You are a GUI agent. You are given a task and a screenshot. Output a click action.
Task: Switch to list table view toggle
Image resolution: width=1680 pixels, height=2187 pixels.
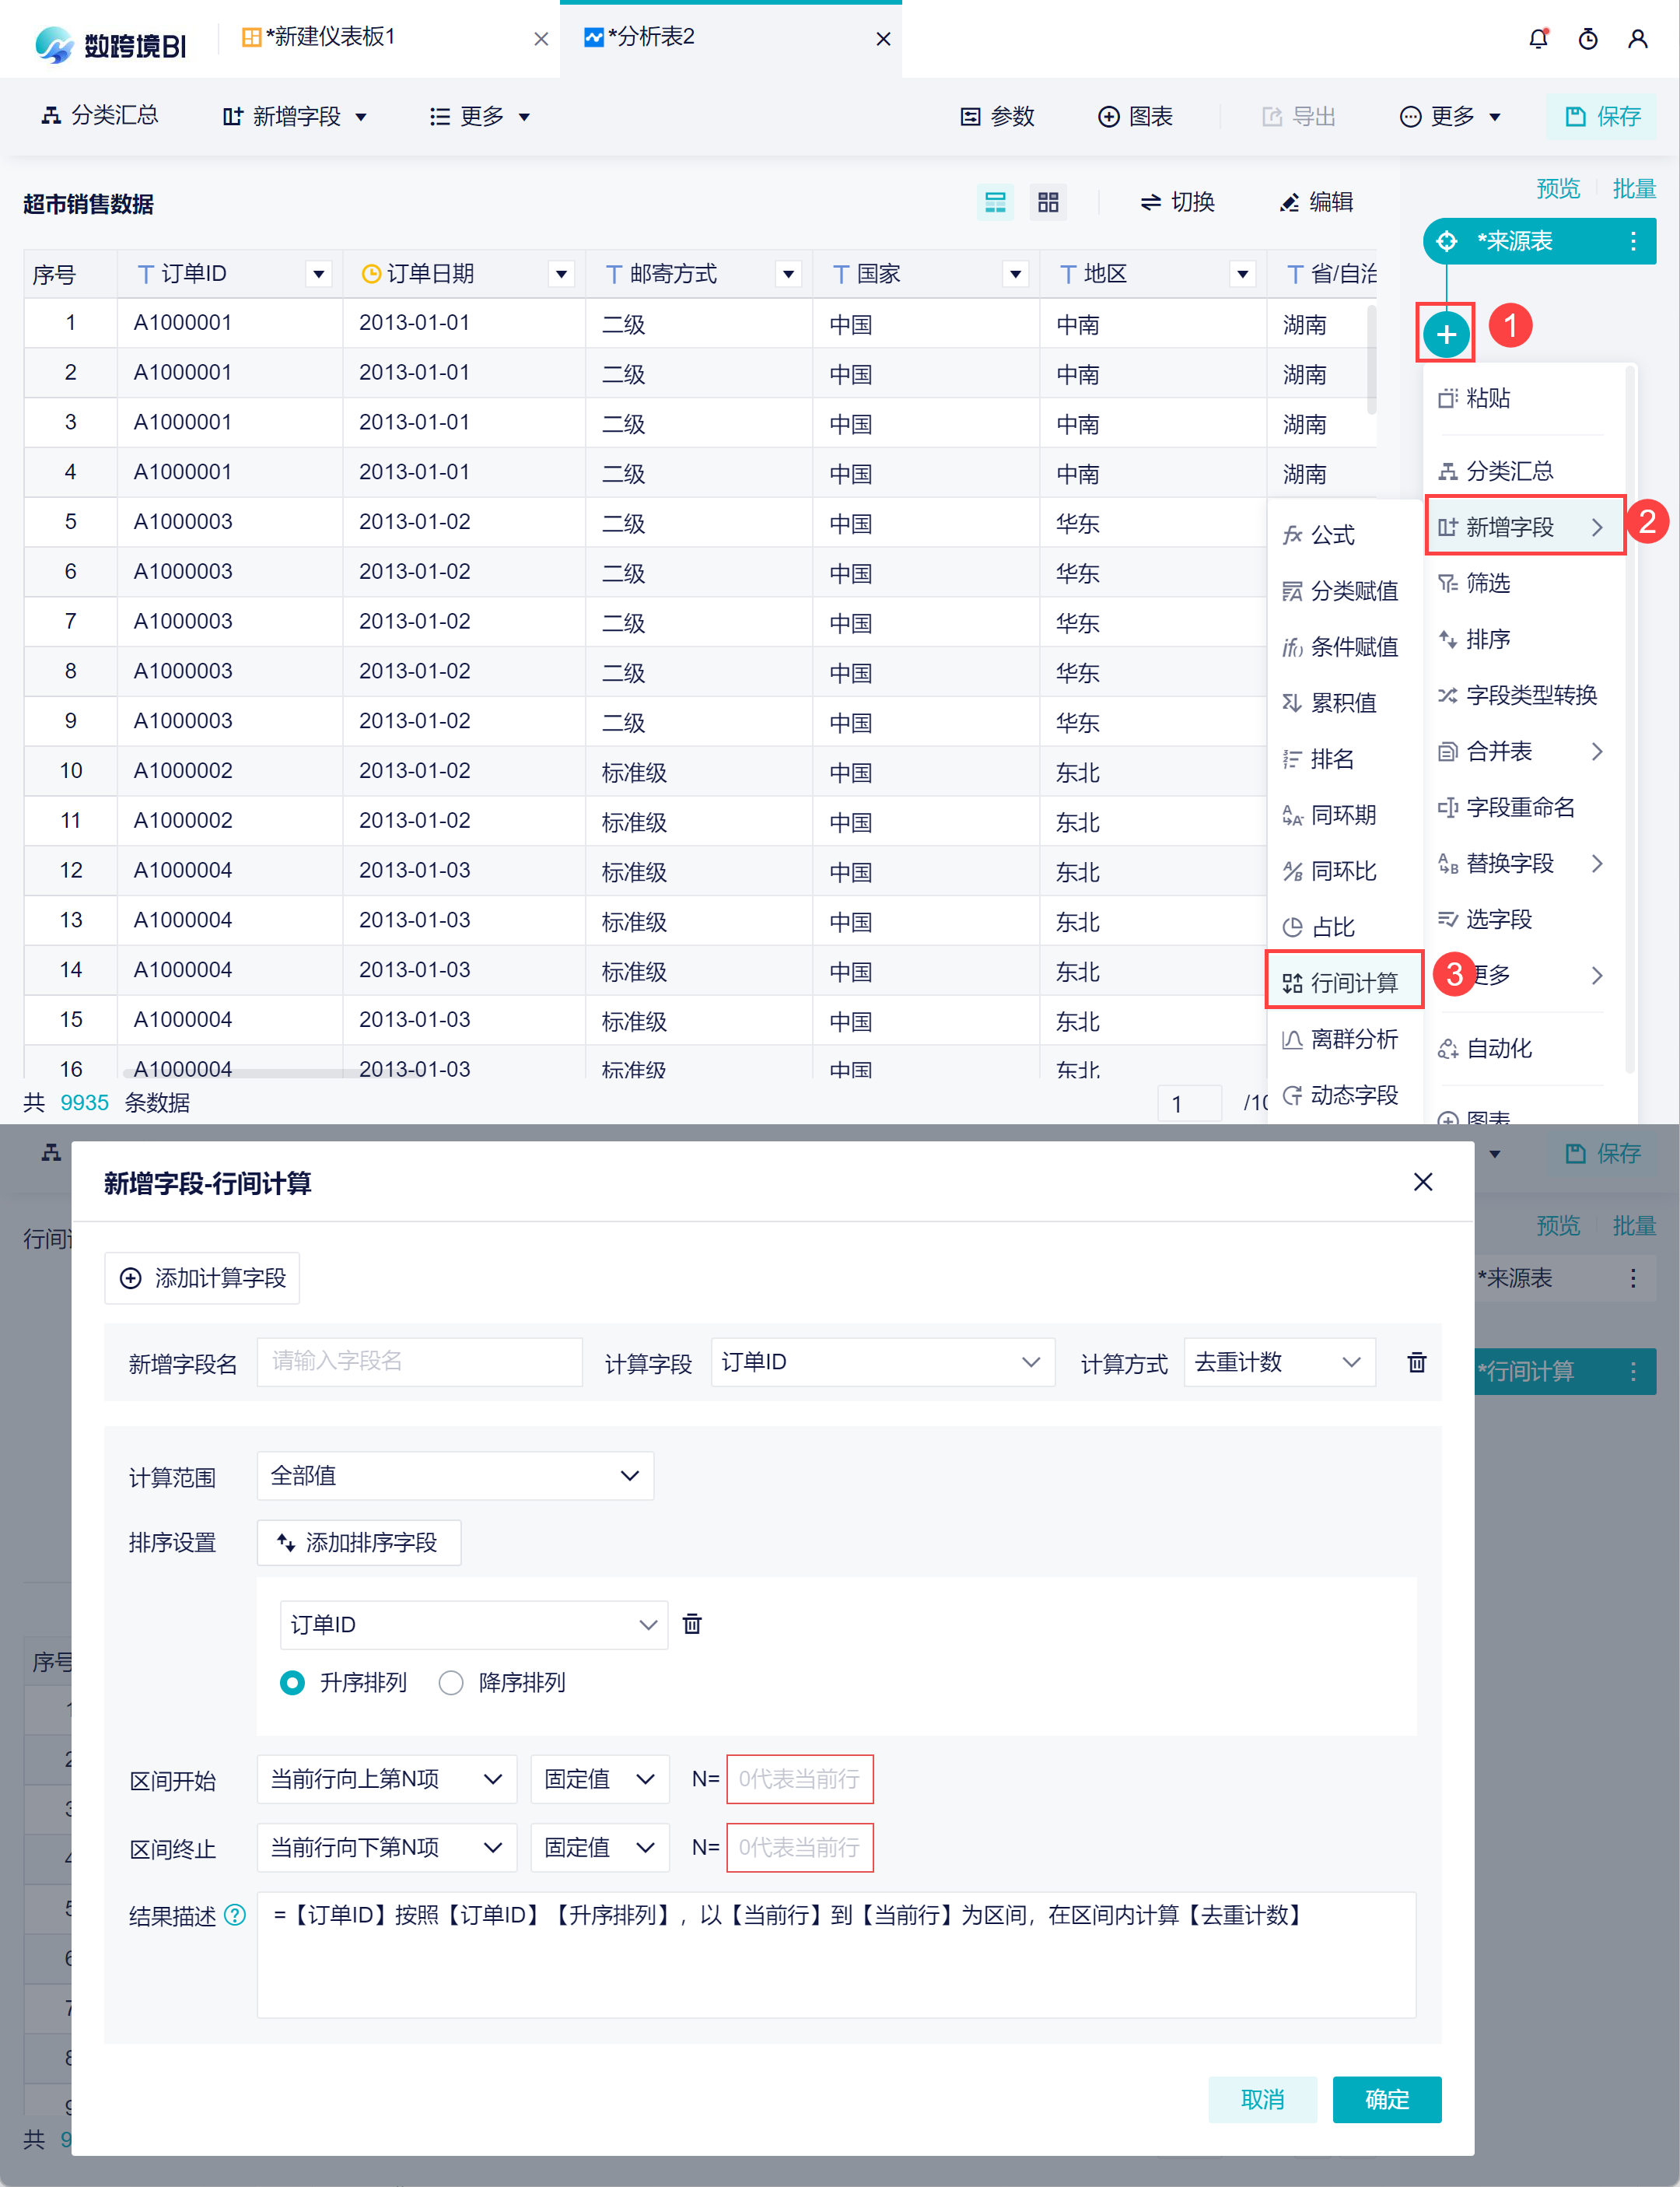pos(995,203)
